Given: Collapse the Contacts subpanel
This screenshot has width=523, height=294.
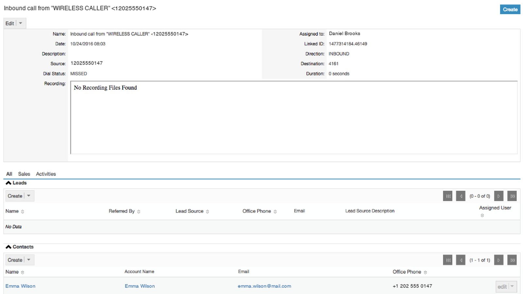Looking at the screenshot, I should click(x=8, y=247).
